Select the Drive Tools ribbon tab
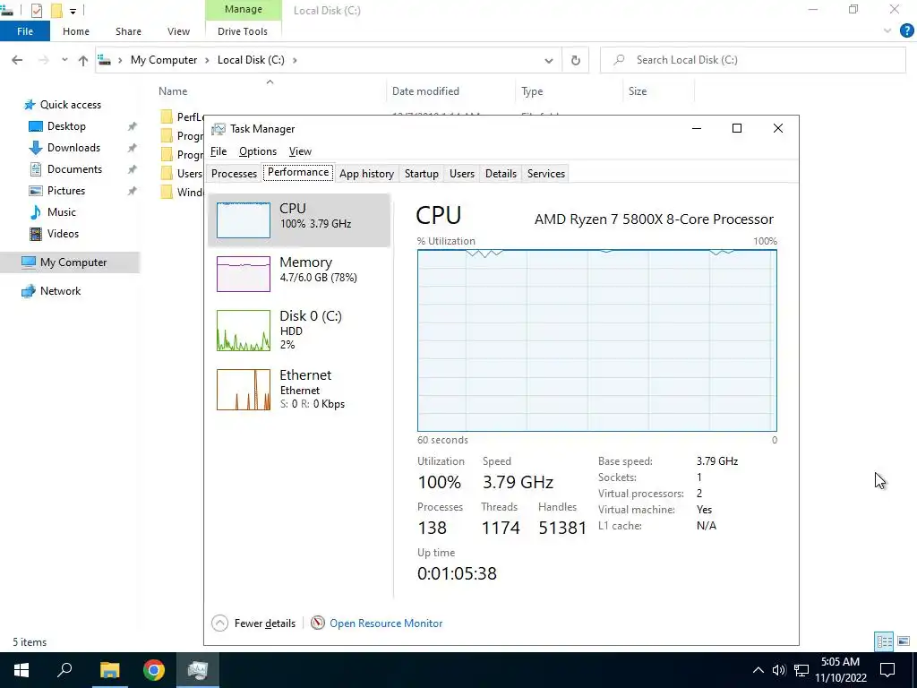The width and height of the screenshot is (917, 688). pos(243,31)
